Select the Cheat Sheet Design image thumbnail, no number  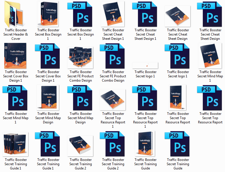tap(178, 16)
